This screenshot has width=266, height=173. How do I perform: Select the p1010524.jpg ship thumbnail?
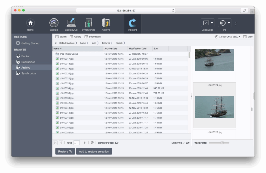tap(214, 107)
